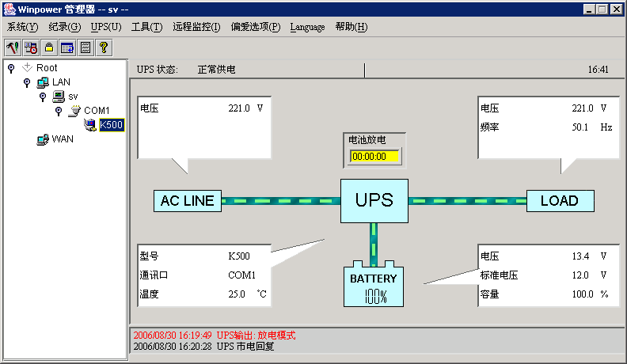Open the scheduled shutdown clock tool
627x364 pixels.
(x=31, y=48)
